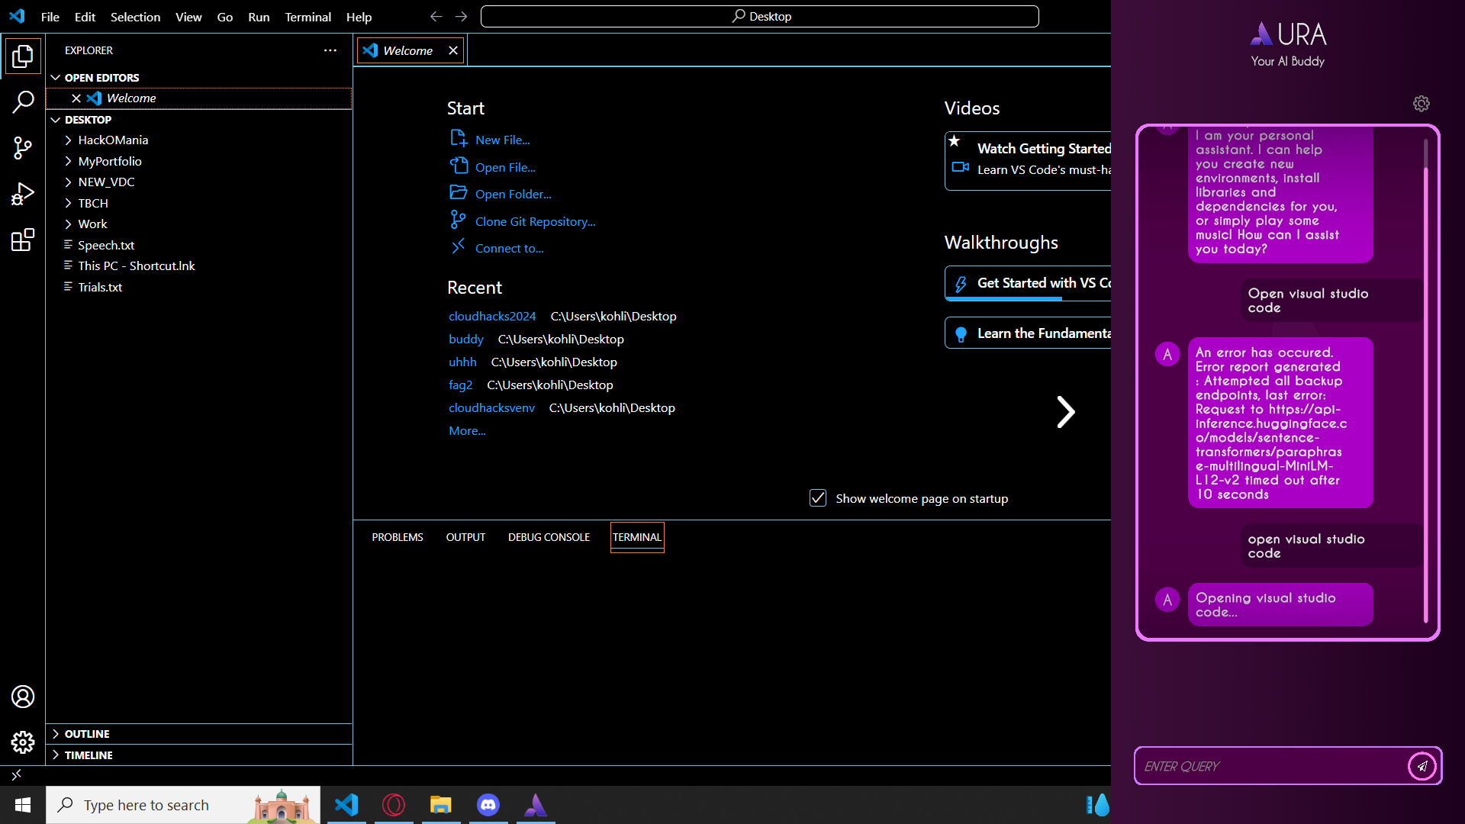Click AURA chat scrollbar
This screenshot has height=824, width=1465.
pos(1425,381)
